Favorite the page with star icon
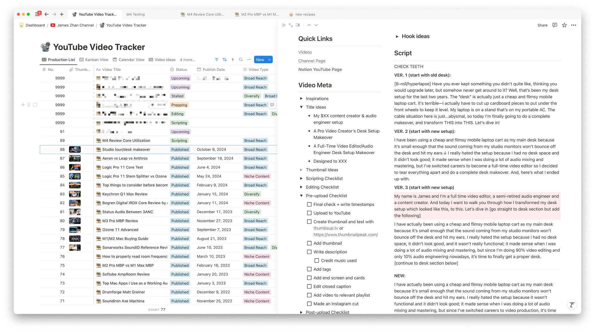Screen dimensions: 595x332 click(x=564, y=25)
